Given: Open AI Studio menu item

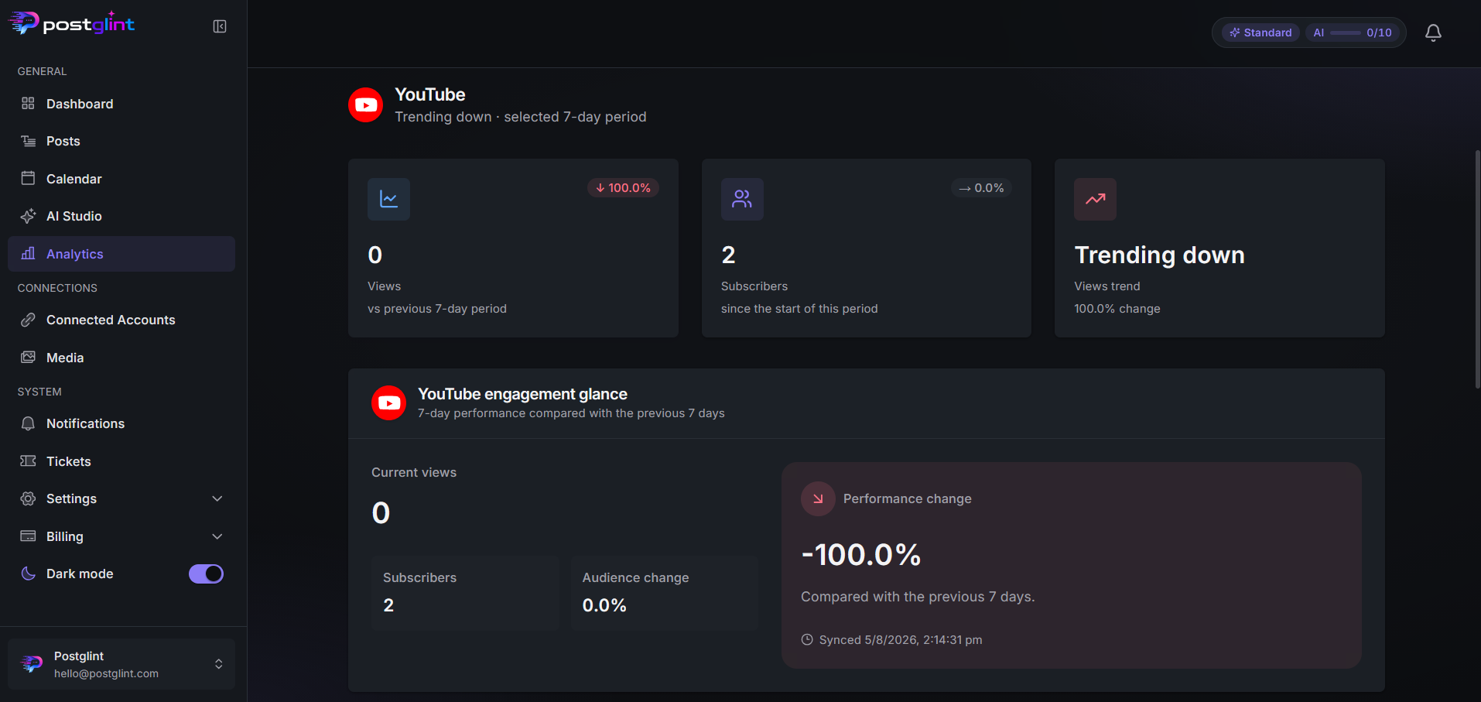Looking at the screenshot, I should pos(121,216).
